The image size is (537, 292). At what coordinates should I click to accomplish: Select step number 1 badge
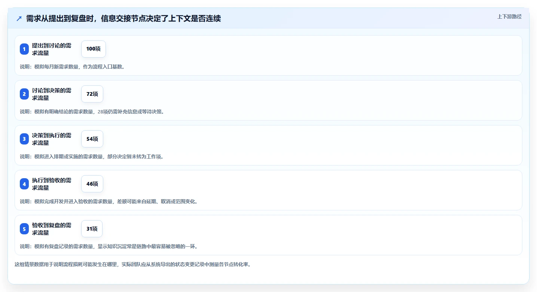(x=24, y=49)
